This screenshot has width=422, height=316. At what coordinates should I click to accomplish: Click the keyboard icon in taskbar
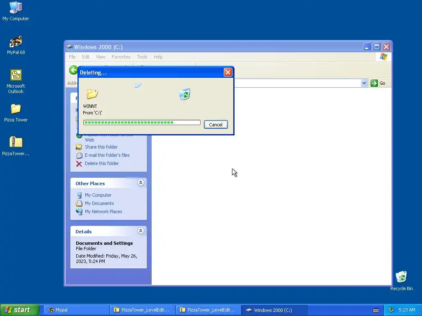376,310
